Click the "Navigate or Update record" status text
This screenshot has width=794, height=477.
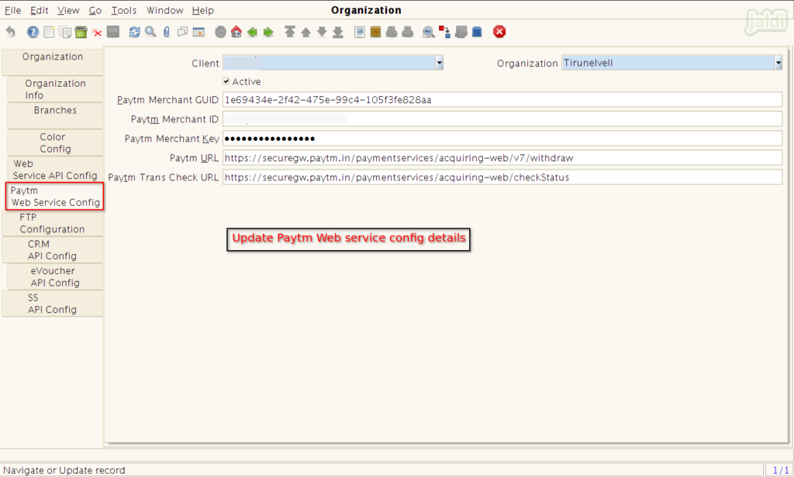point(64,470)
